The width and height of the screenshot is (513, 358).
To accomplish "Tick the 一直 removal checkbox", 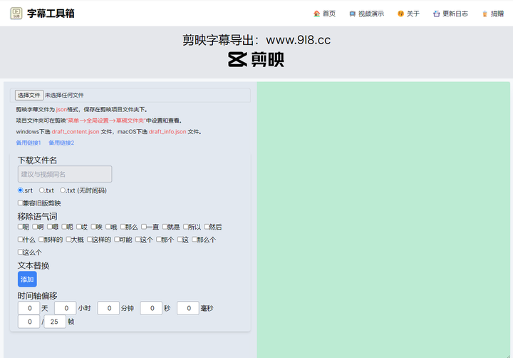I will coord(144,226).
